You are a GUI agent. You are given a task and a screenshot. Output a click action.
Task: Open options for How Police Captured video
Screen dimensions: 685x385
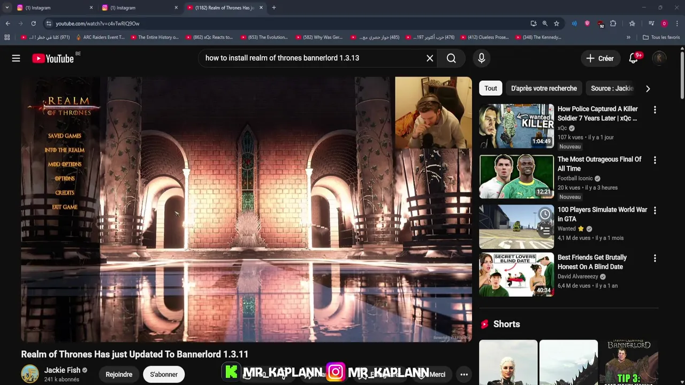click(654, 110)
